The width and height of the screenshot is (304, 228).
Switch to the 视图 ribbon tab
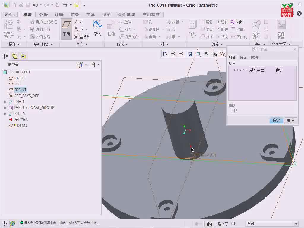click(106, 15)
